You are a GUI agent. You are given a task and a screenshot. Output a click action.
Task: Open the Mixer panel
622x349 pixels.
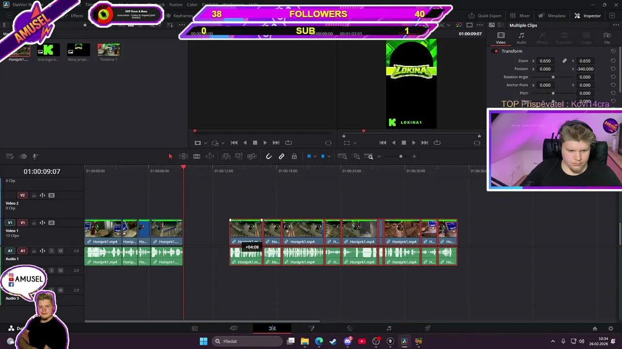(520, 16)
